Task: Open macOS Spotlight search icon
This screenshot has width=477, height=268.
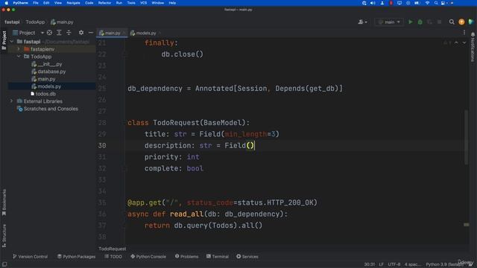Action: pyautogui.click(x=436, y=3)
